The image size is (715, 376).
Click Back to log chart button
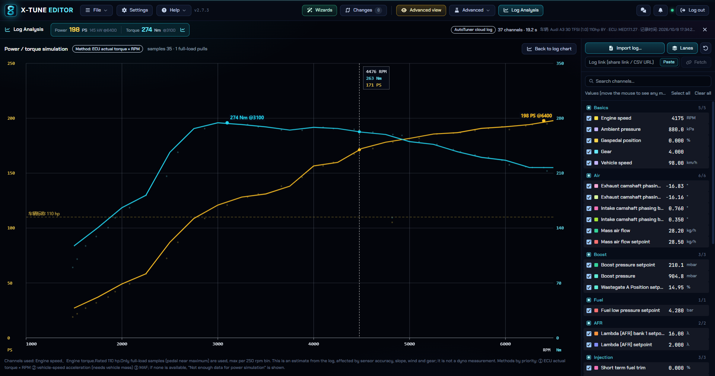click(x=549, y=49)
